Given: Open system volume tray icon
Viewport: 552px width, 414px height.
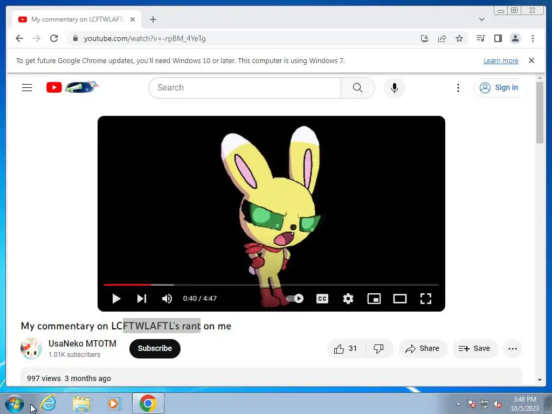Looking at the screenshot, I should click(x=498, y=404).
